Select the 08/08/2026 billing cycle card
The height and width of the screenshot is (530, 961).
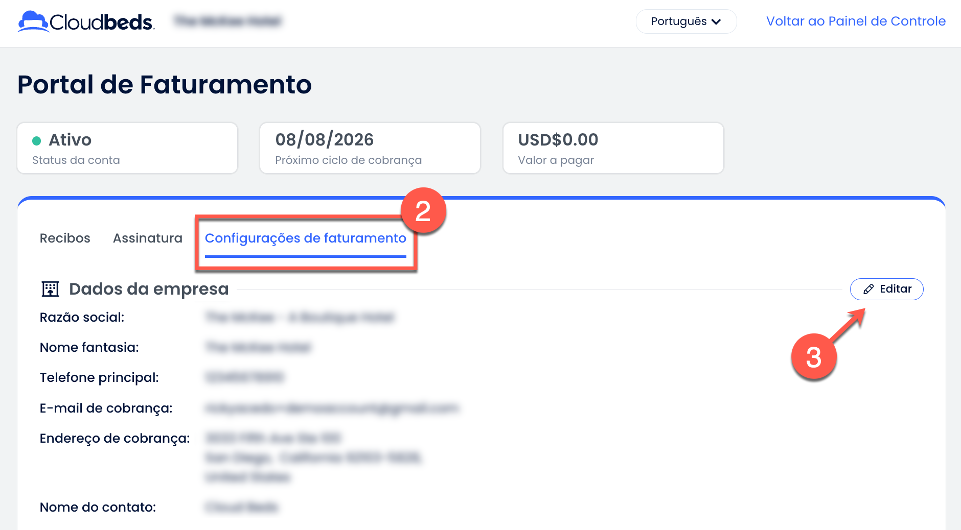(x=370, y=148)
